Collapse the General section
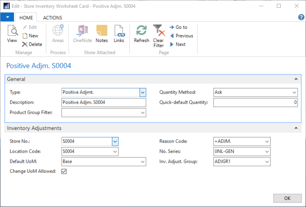Viewport: 306px width, 207px height. click(x=296, y=79)
